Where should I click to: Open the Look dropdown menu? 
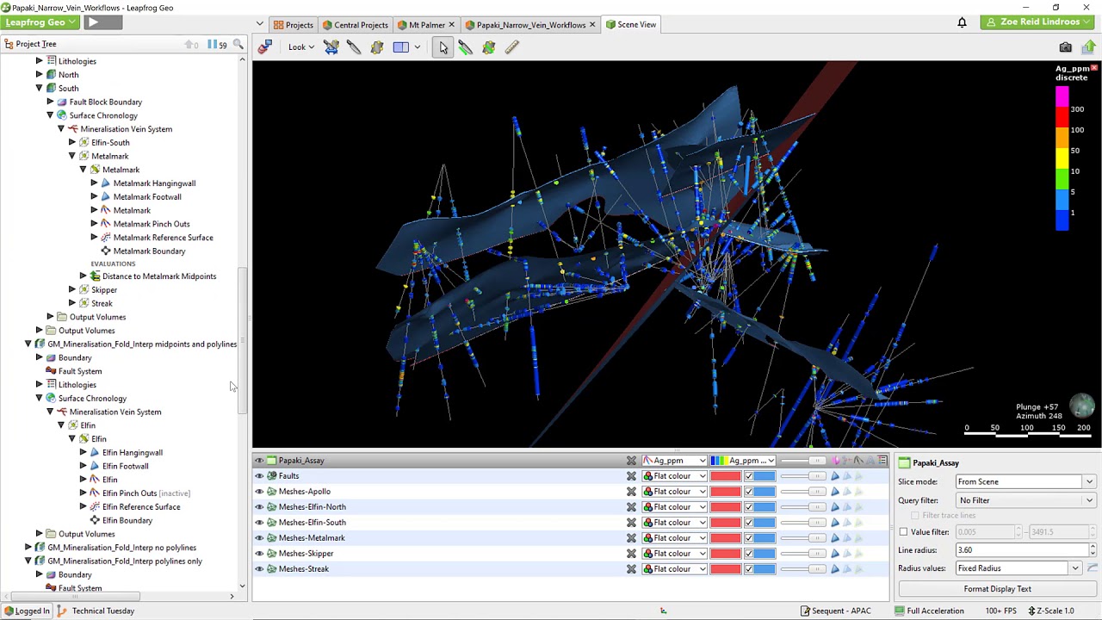coord(300,47)
